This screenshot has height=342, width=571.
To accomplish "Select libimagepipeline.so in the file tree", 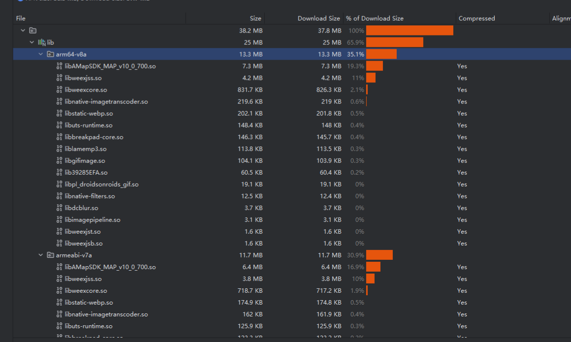I will pyautogui.click(x=93, y=220).
